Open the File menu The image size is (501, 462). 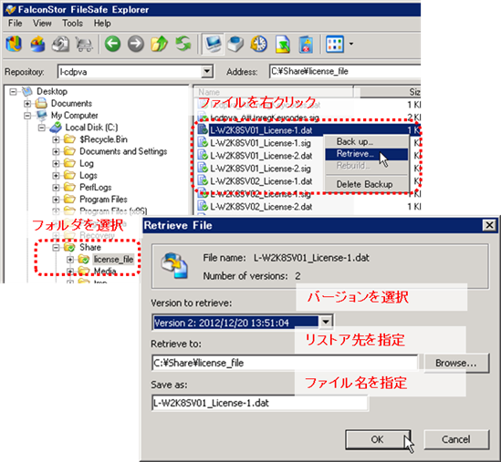pyautogui.click(x=15, y=24)
